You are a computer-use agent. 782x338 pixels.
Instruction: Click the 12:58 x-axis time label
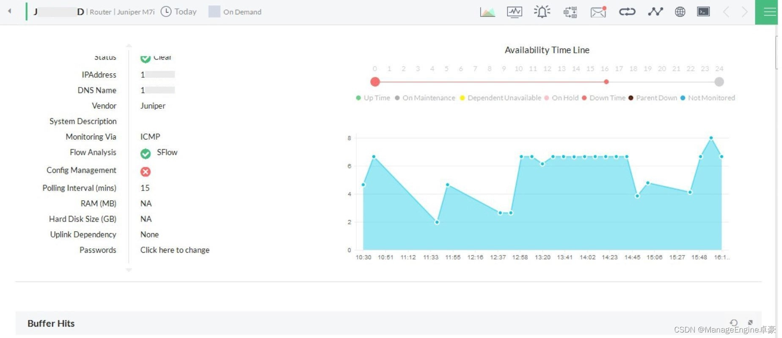tap(520, 257)
